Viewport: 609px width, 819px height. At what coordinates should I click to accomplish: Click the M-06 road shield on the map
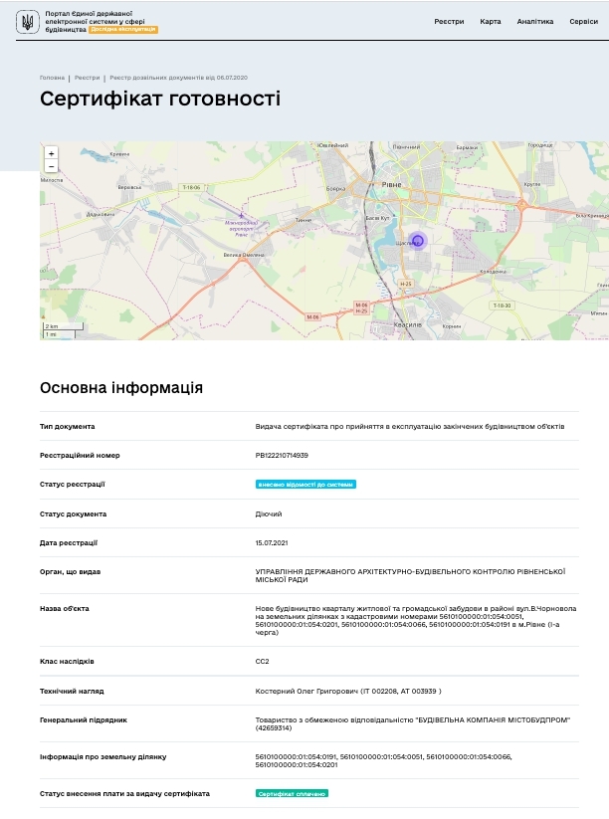312,317
